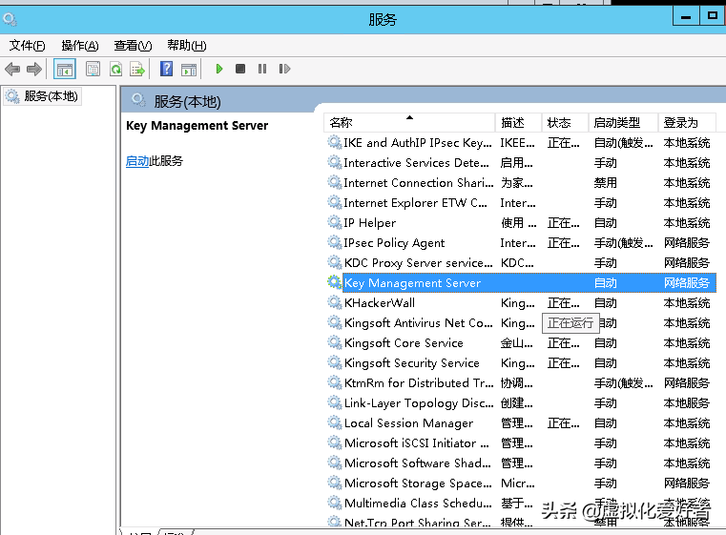Image resolution: width=726 pixels, height=535 pixels.
Task: Click gear icon of KHackerWall service
Action: point(334,302)
